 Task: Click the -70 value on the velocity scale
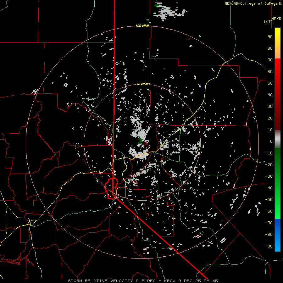pyautogui.click(x=269, y=223)
